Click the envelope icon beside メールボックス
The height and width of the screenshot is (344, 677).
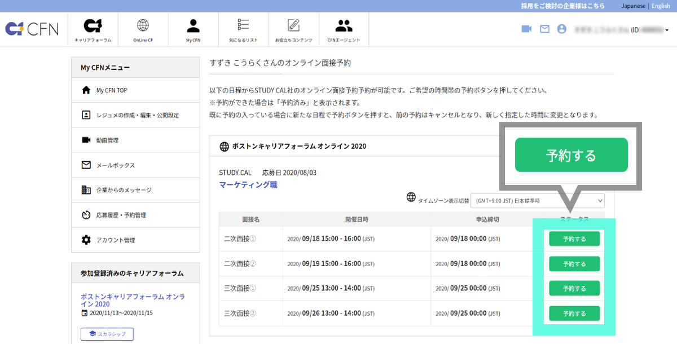point(86,165)
